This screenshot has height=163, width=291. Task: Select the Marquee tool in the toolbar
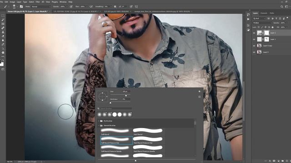[x=3, y=16]
